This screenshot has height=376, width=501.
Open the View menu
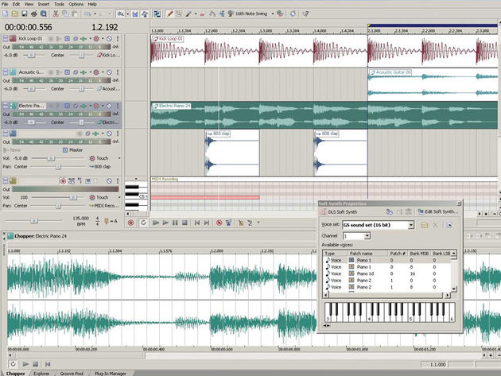[x=29, y=4]
